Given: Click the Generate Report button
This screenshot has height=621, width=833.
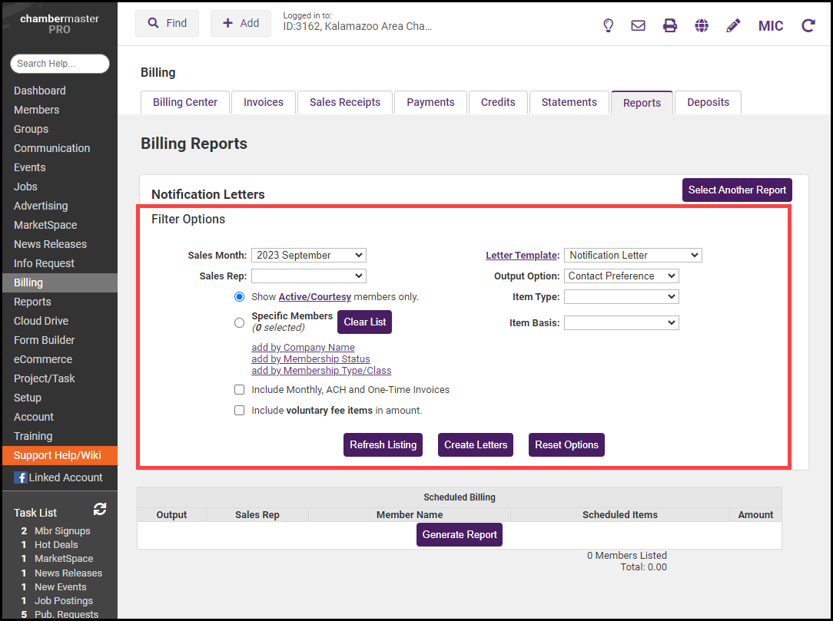Looking at the screenshot, I should click(460, 535).
